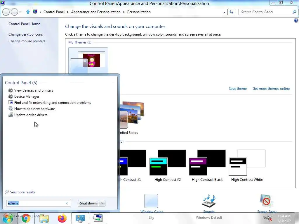The width and height of the screenshot is (299, 224).
Task: Open Google Chrome from the taskbar
Action: pyautogui.click(x=26, y=218)
